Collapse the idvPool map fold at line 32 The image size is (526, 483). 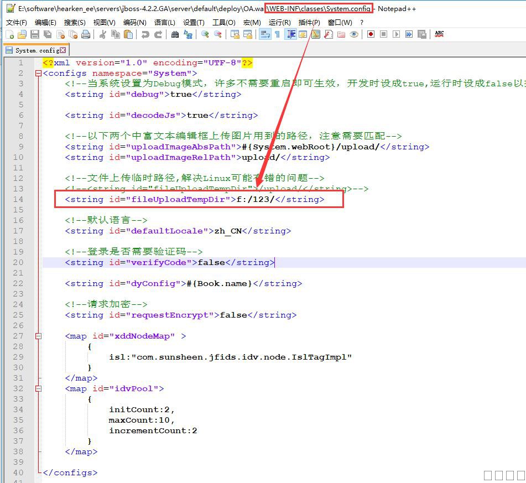(x=38, y=388)
